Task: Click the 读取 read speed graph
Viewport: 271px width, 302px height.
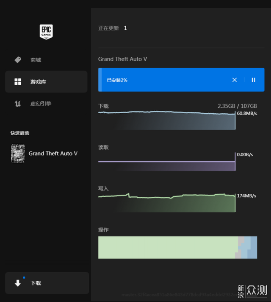Action: [x=167, y=162]
